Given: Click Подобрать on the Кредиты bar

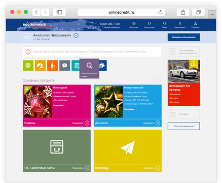Looking at the screenshot, I should (78, 123).
